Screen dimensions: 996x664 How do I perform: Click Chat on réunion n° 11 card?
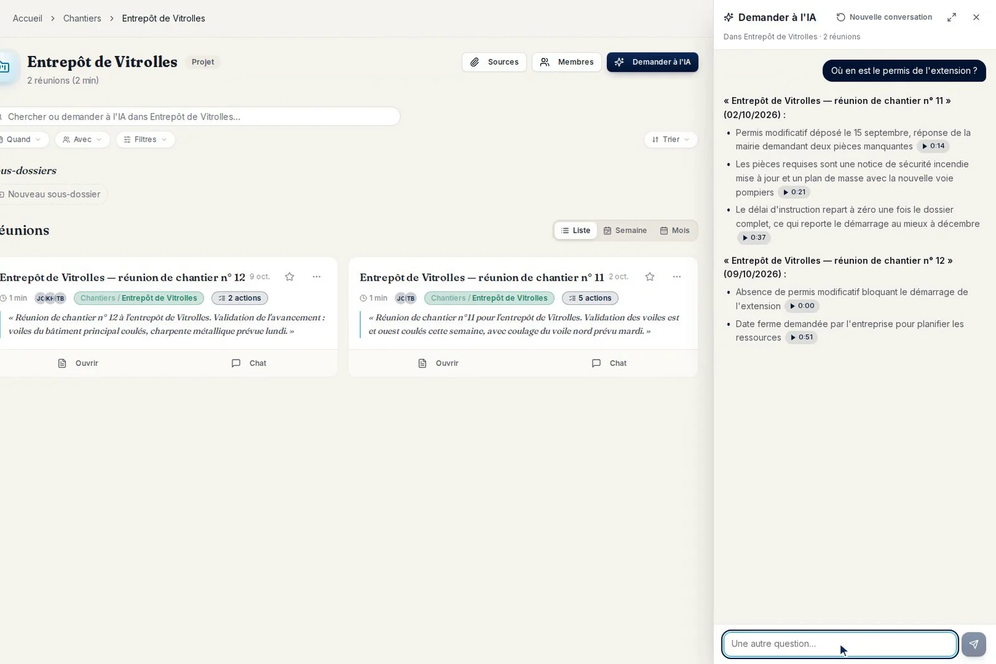pos(609,363)
